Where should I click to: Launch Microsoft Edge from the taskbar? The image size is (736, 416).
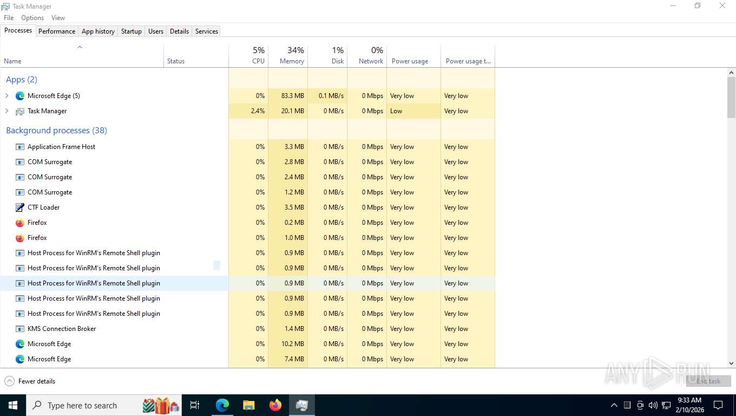tap(222, 405)
